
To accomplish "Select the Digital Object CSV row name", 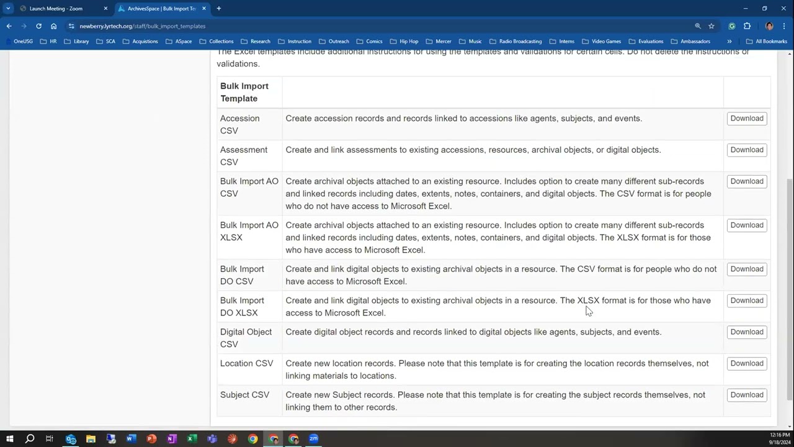I will [246, 338].
